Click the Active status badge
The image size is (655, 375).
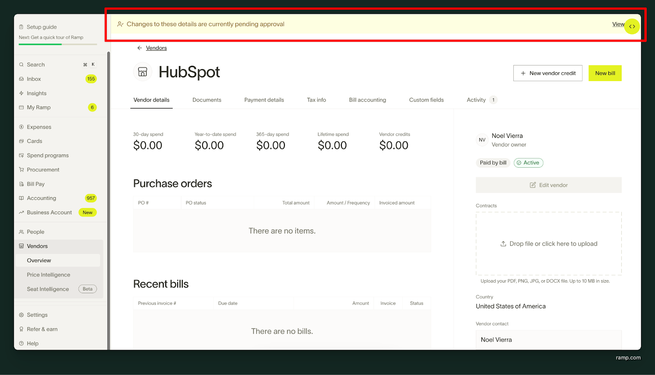(x=529, y=163)
